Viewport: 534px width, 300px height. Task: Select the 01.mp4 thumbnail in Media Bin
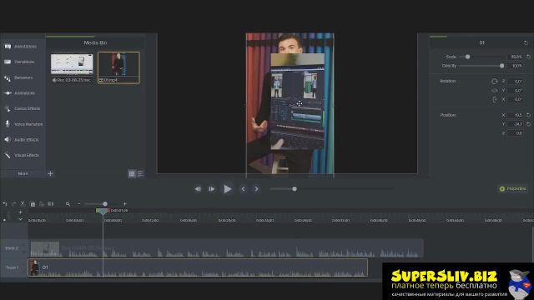click(x=118, y=67)
